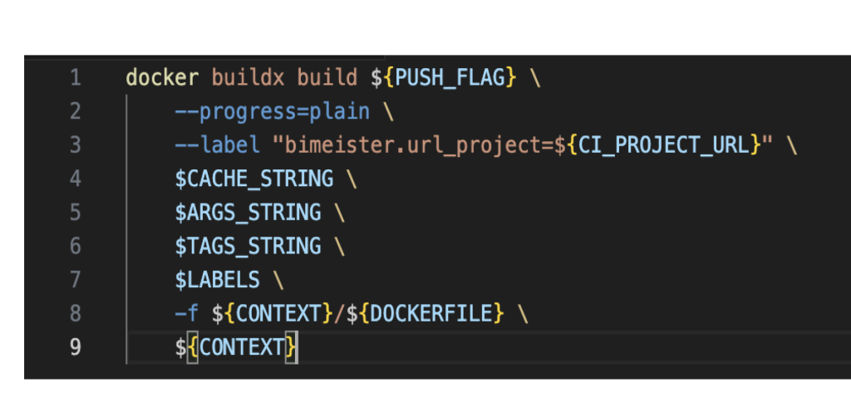Click the $CACHE_STRING variable
851x417 pixels.
point(253,179)
